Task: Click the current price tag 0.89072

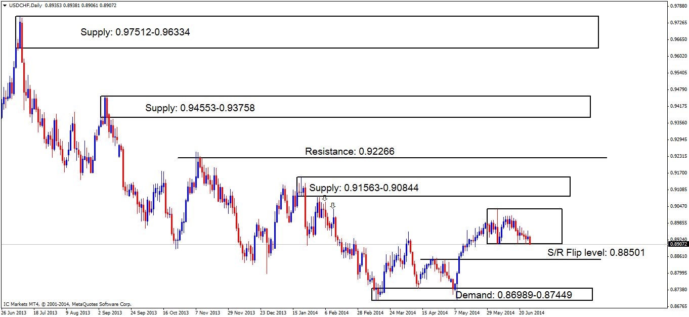Action: pos(678,244)
